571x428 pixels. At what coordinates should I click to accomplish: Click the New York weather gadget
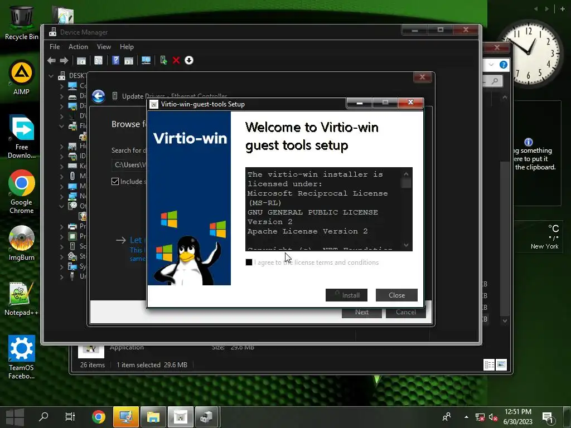(538, 236)
